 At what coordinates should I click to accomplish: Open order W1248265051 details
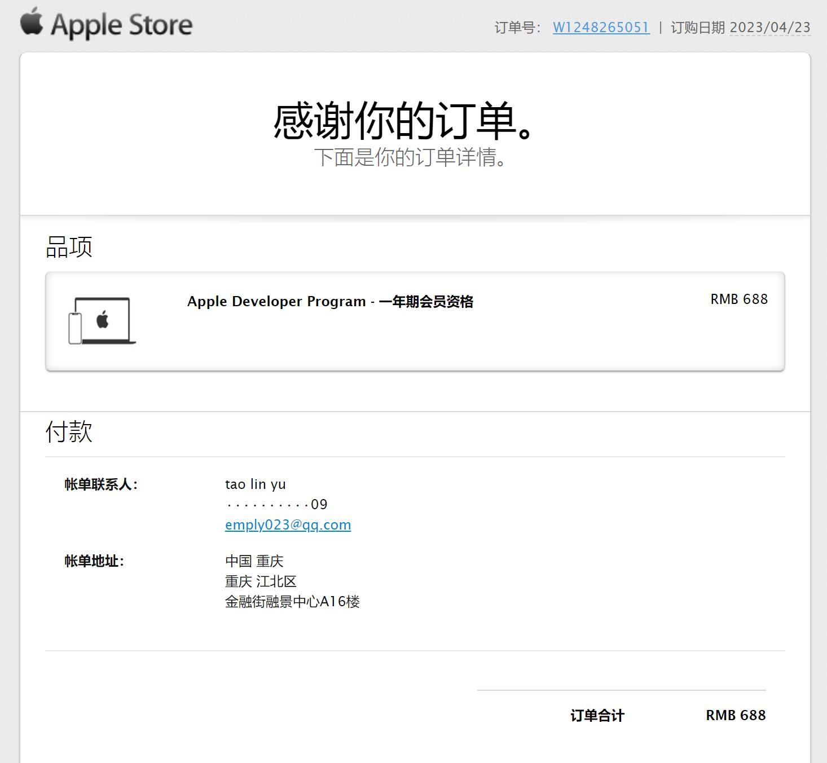[x=601, y=27]
